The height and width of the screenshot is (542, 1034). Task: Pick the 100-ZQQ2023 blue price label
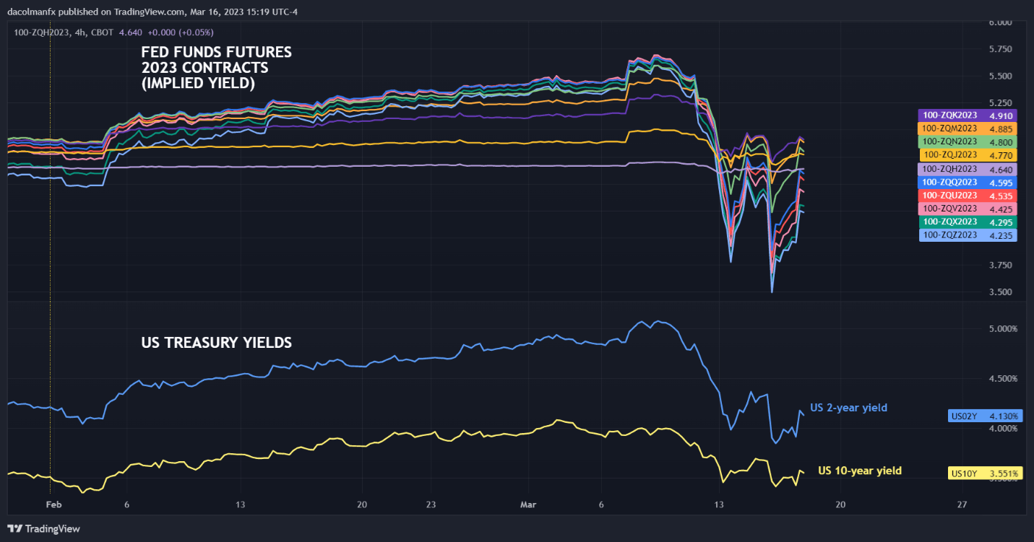(967, 182)
